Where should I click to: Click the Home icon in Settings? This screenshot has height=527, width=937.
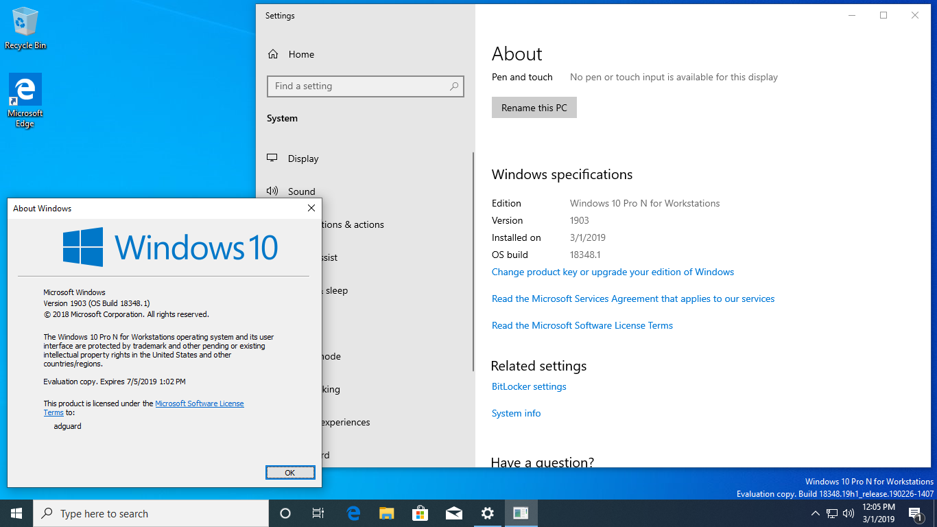coord(273,54)
